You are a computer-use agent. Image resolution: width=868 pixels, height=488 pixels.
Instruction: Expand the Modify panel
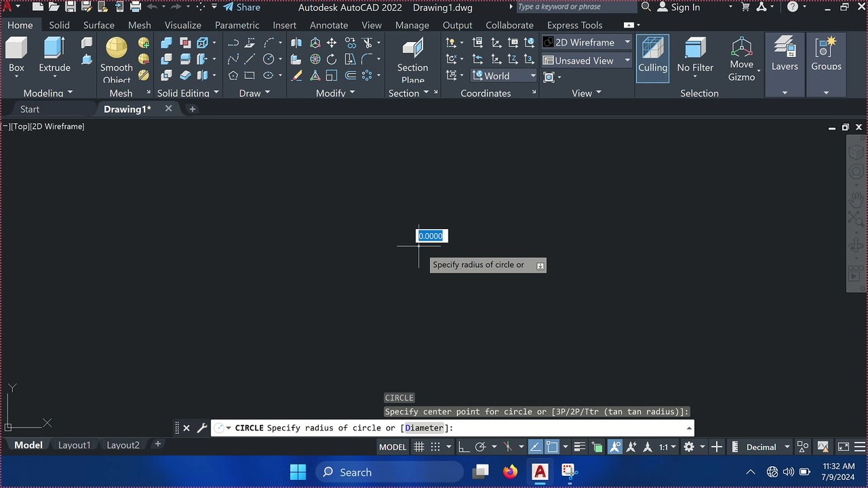click(x=335, y=93)
